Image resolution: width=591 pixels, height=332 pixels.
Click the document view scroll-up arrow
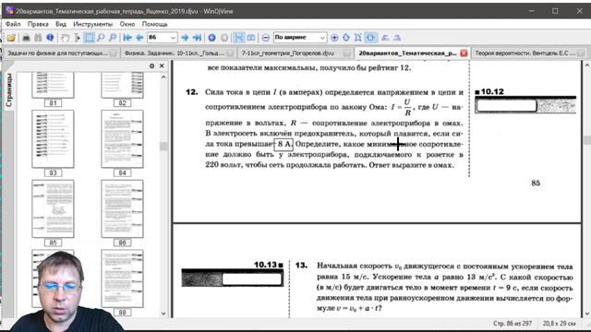coord(587,65)
